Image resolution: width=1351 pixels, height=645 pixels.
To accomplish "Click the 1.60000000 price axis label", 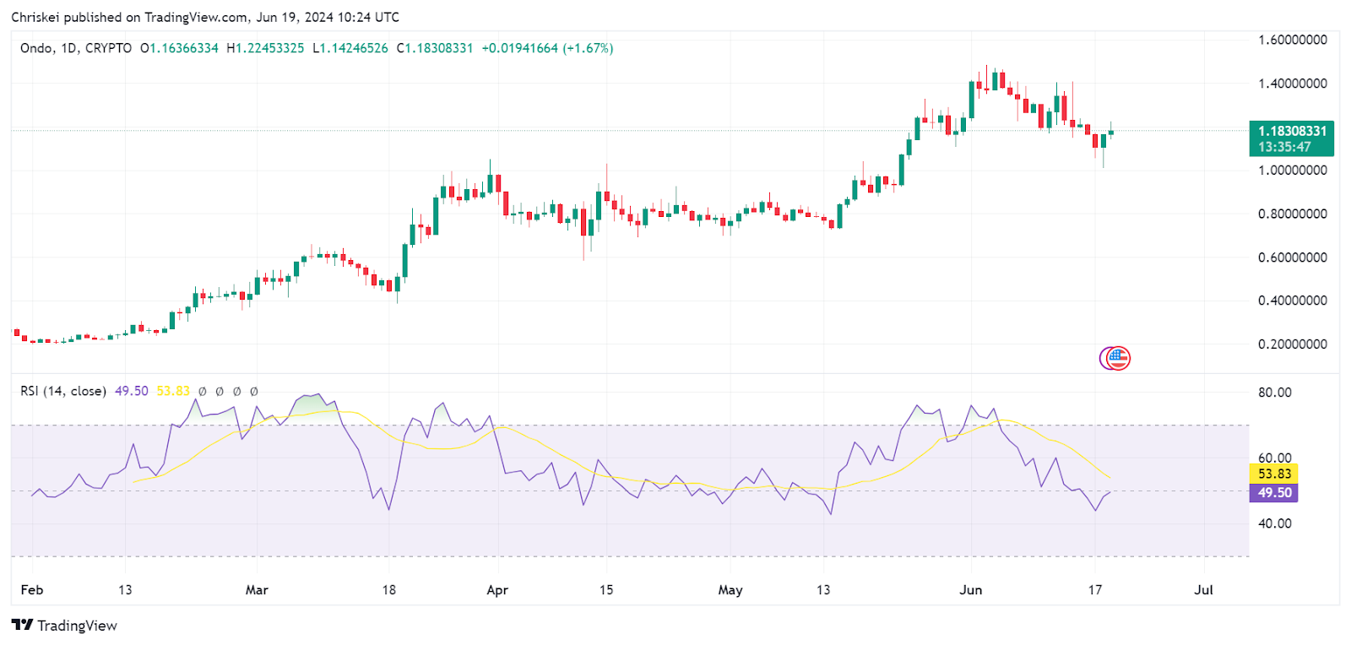I will (1292, 40).
